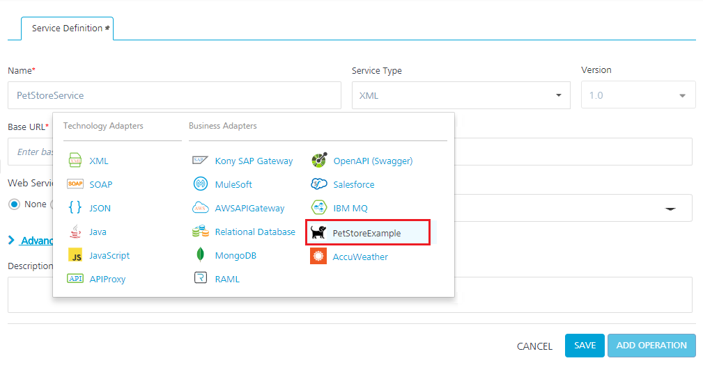Choose Relational Database from adapter list
Image resolution: width=703 pixels, height=372 pixels.
[254, 232]
